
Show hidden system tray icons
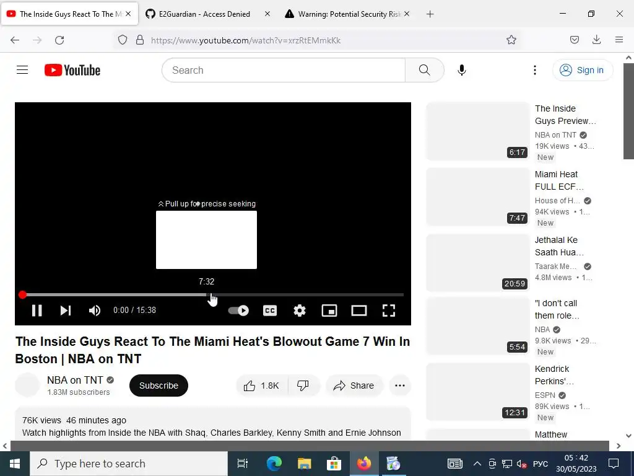click(477, 464)
